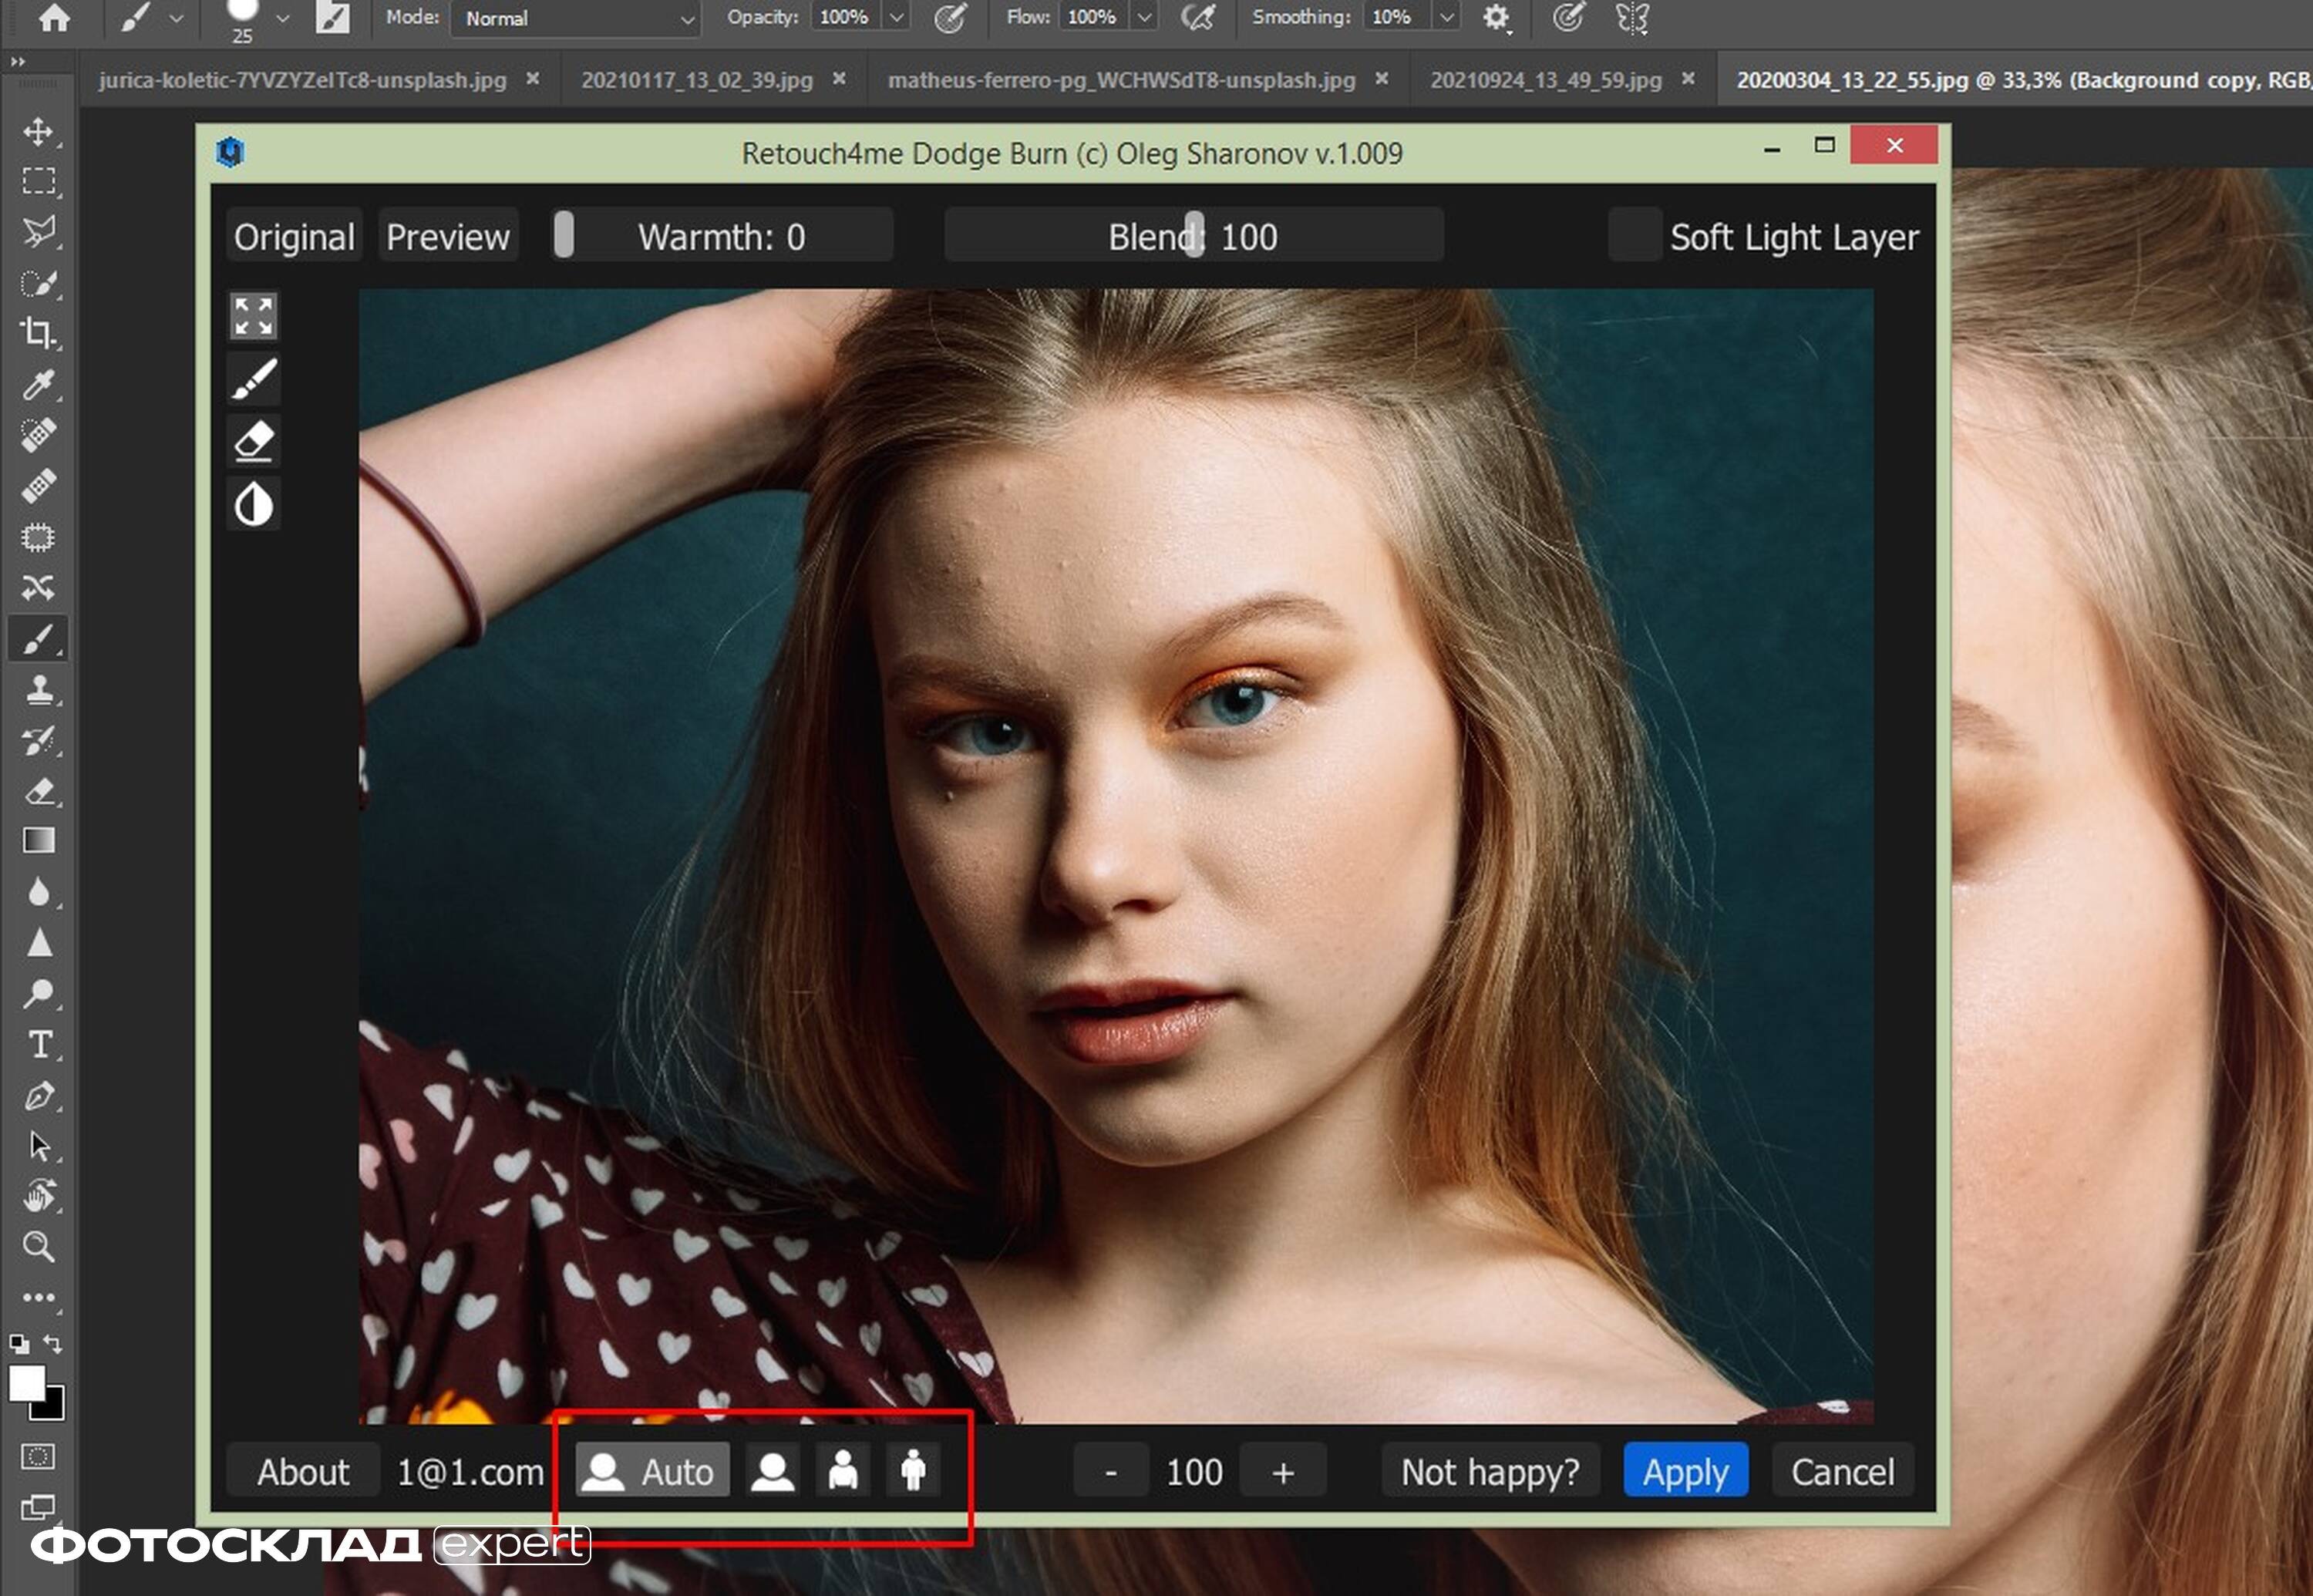Toggle Auto person detection mode
The image size is (2313, 1596).
[652, 1471]
